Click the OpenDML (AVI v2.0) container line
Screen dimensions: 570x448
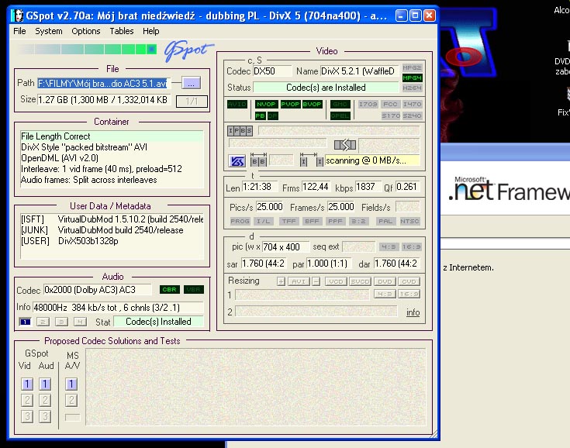click(112, 158)
